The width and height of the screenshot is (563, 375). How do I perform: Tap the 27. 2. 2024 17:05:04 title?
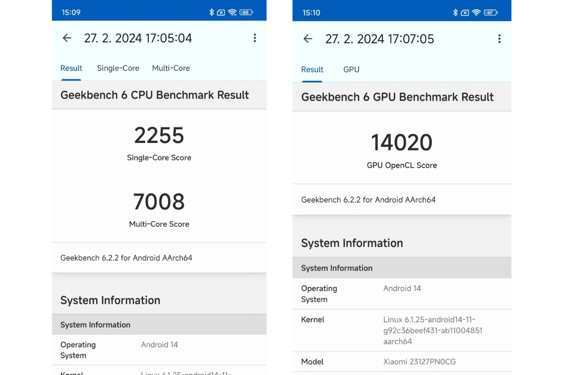point(138,38)
